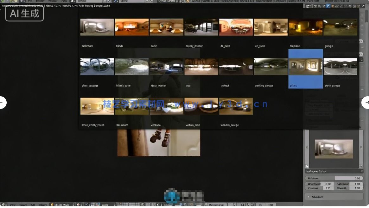This screenshot has height=208, width=369.
Task: Click the next HDRI arrow beside preview
Action: pos(361,147)
